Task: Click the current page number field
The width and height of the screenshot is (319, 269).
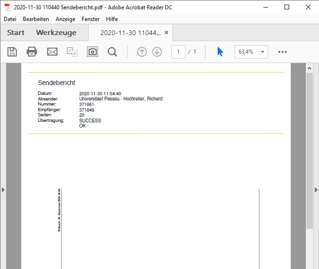Action: pyautogui.click(x=178, y=52)
